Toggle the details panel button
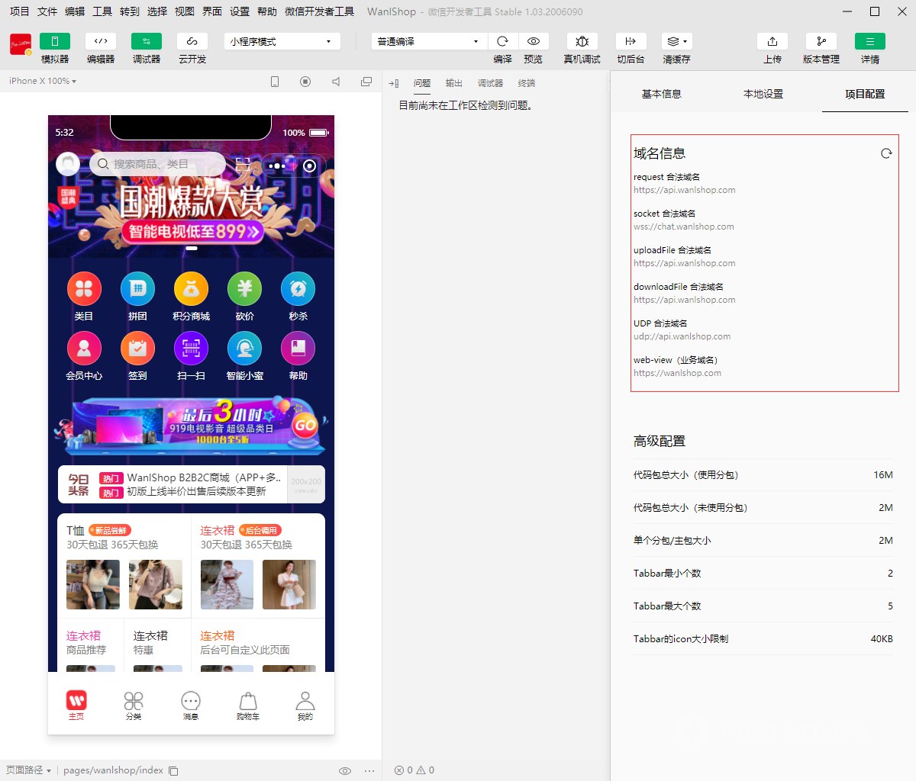 tap(870, 41)
